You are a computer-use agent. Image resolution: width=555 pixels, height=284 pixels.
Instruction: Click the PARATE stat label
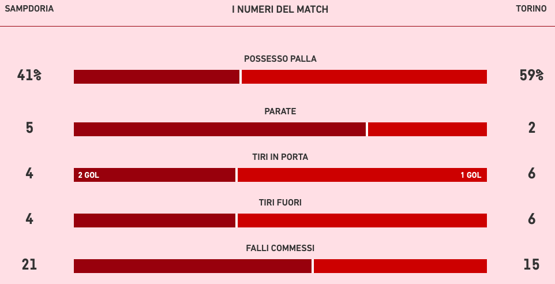(280, 111)
